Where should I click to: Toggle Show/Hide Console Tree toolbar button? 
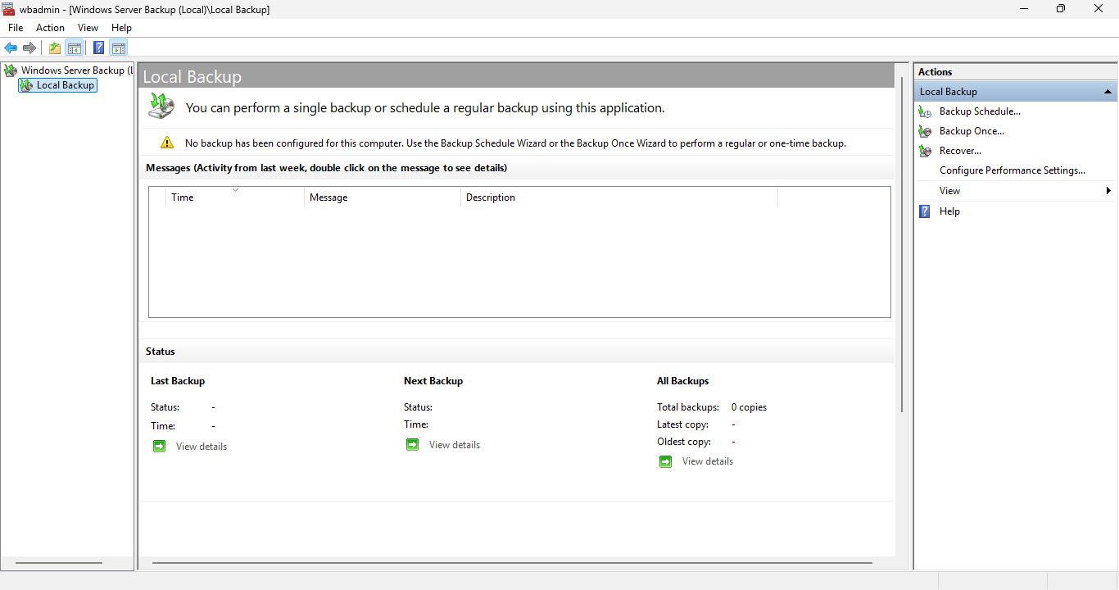[x=75, y=48]
